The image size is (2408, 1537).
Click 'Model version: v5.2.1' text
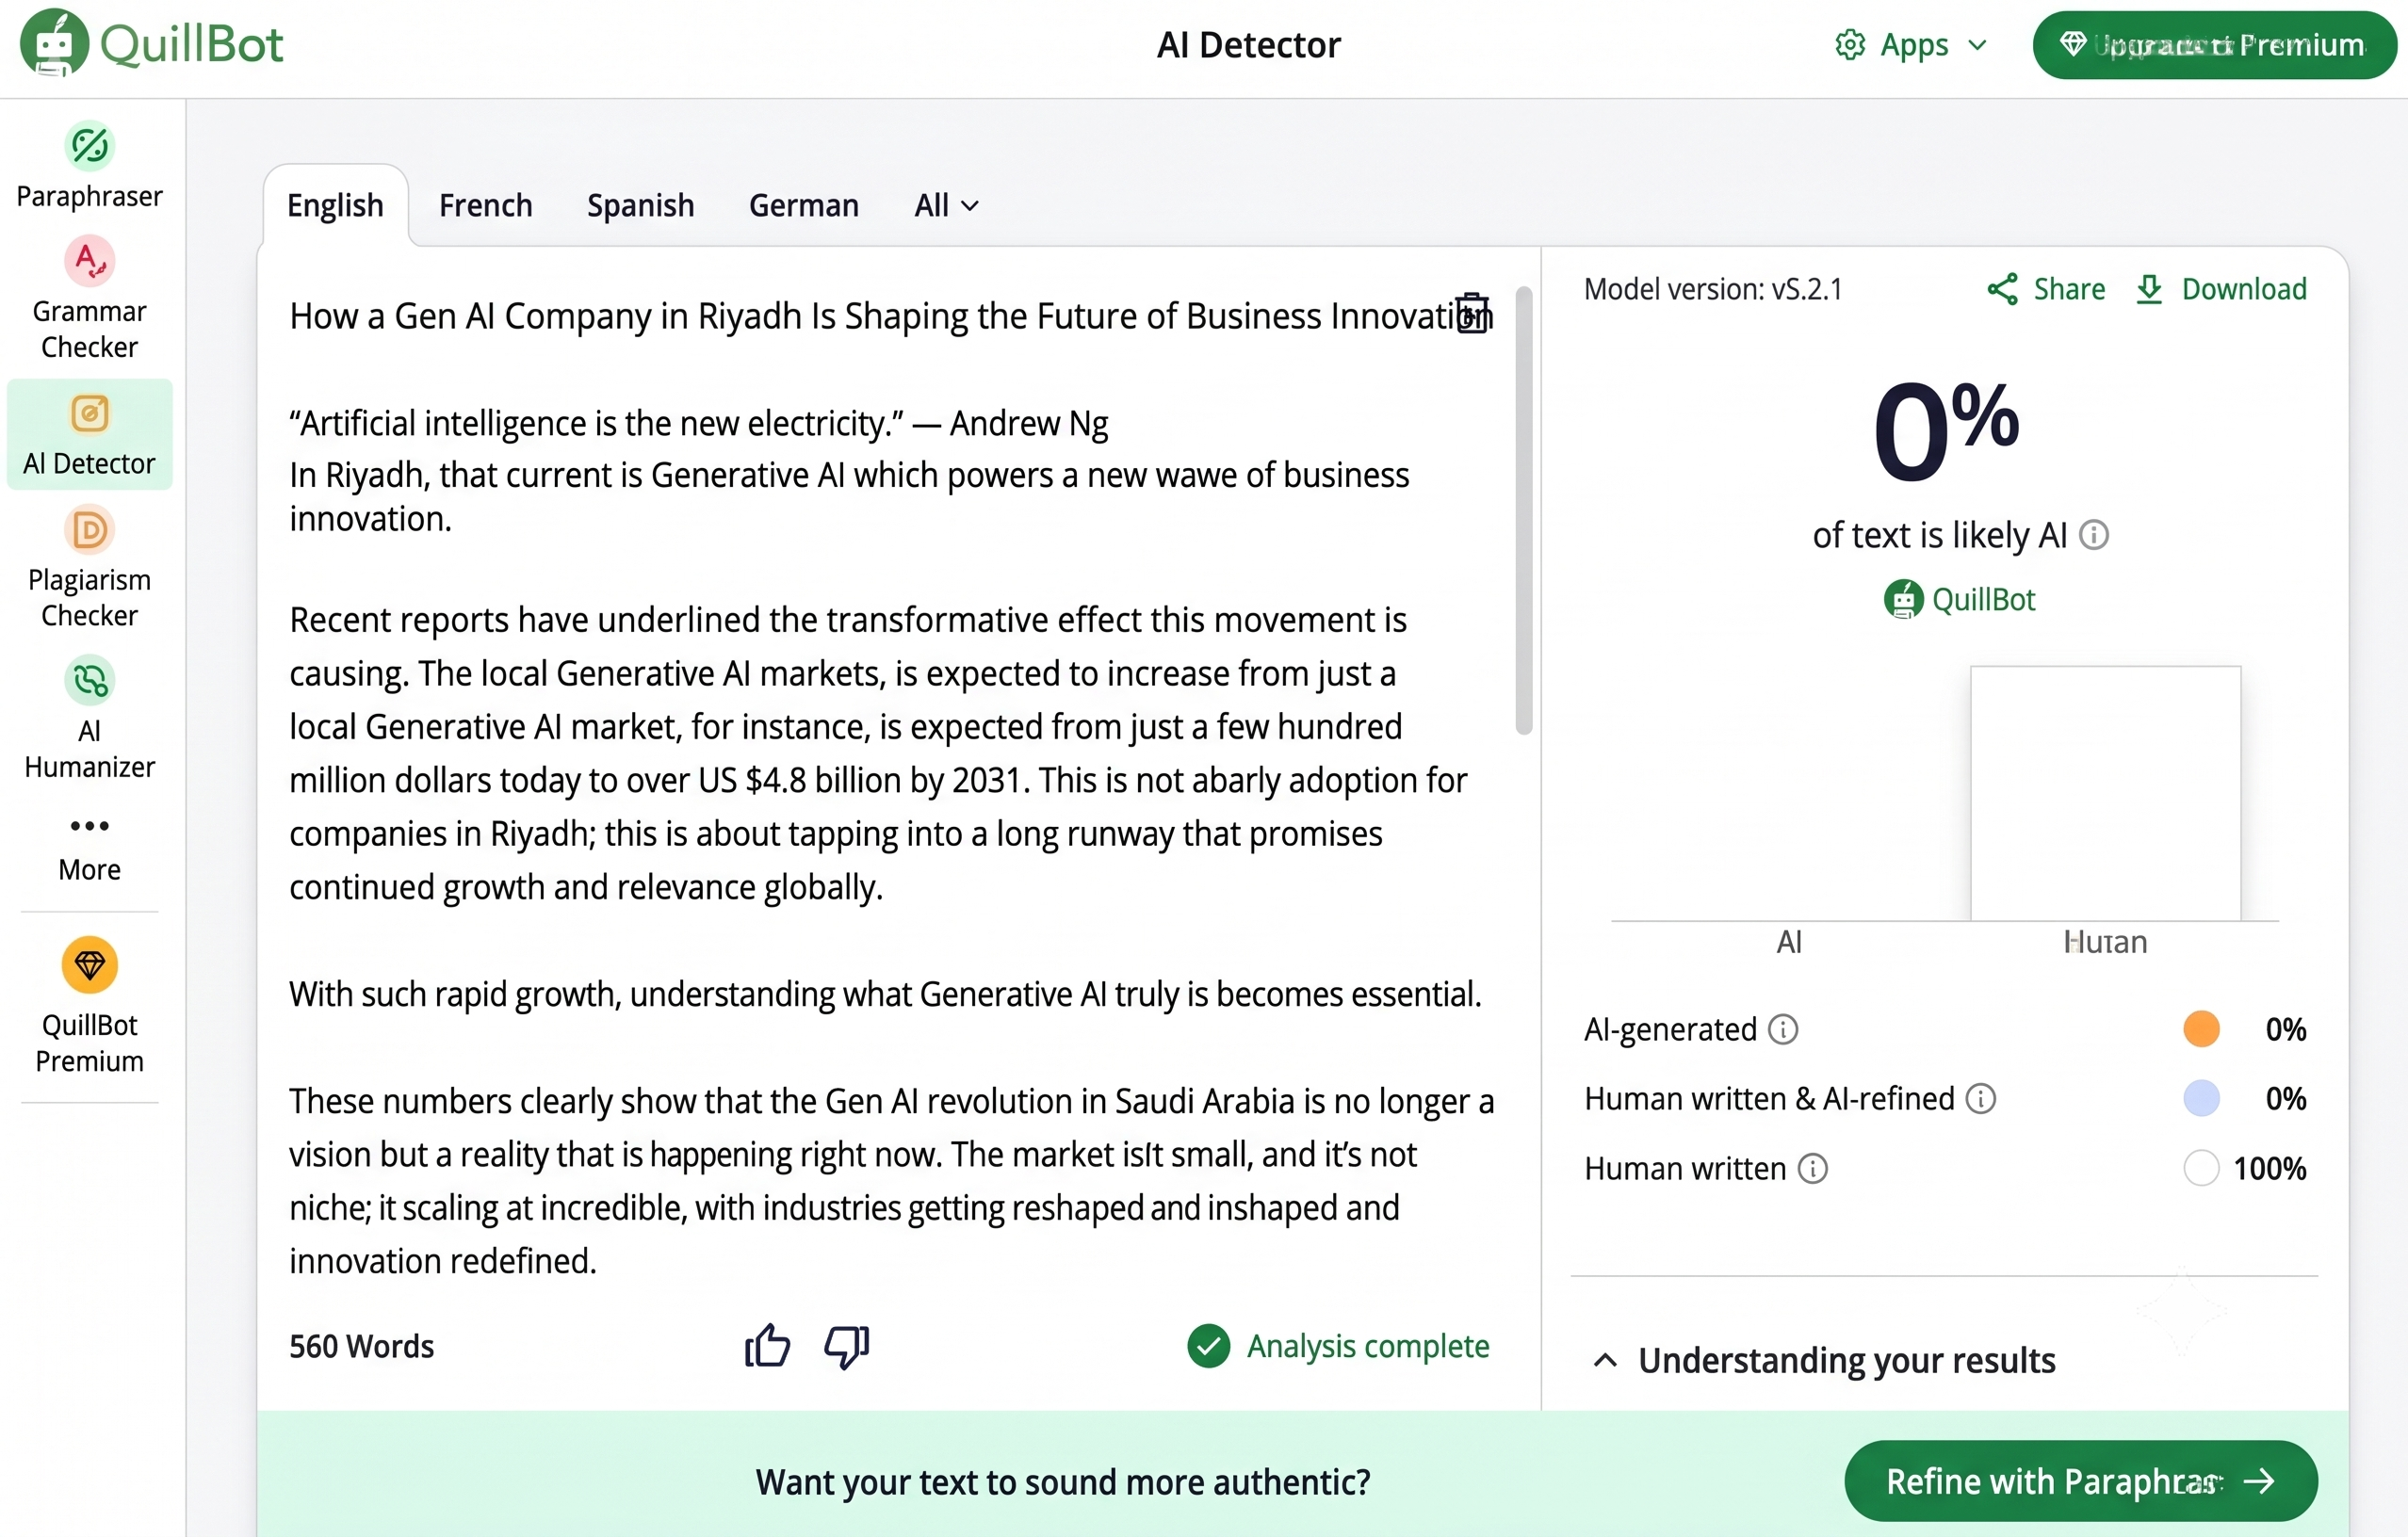[x=1712, y=289]
